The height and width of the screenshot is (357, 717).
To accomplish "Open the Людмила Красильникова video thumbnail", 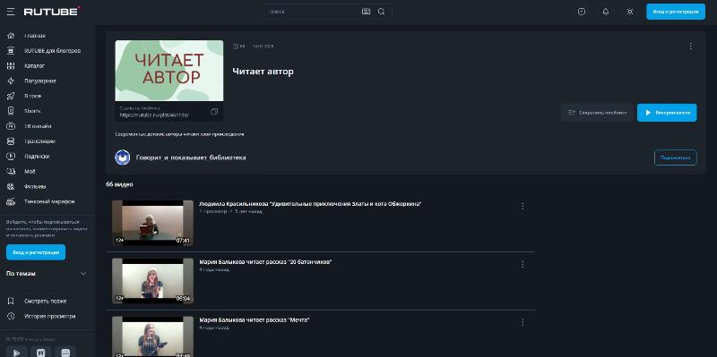I will (x=152, y=223).
